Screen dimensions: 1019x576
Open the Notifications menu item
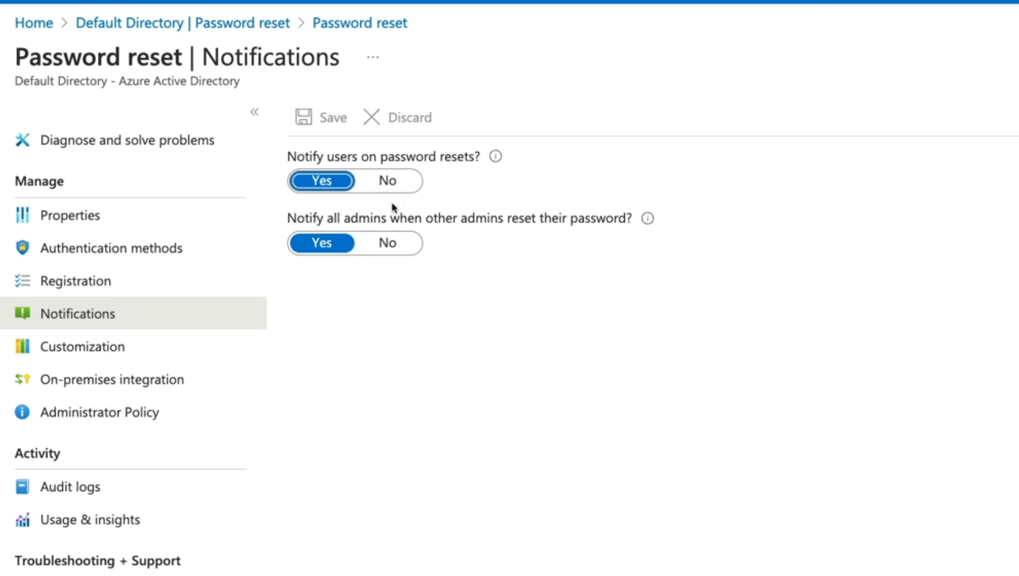click(x=78, y=313)
